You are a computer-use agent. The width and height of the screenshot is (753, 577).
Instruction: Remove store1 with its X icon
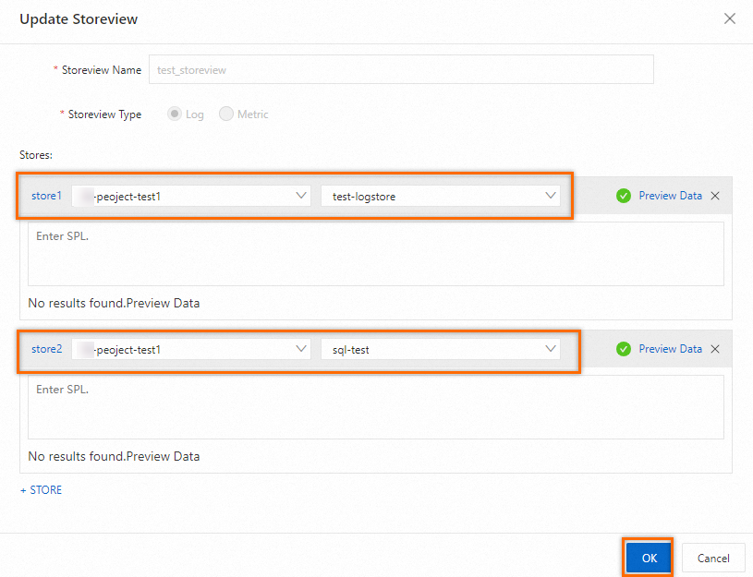click(x=714, y=196)
